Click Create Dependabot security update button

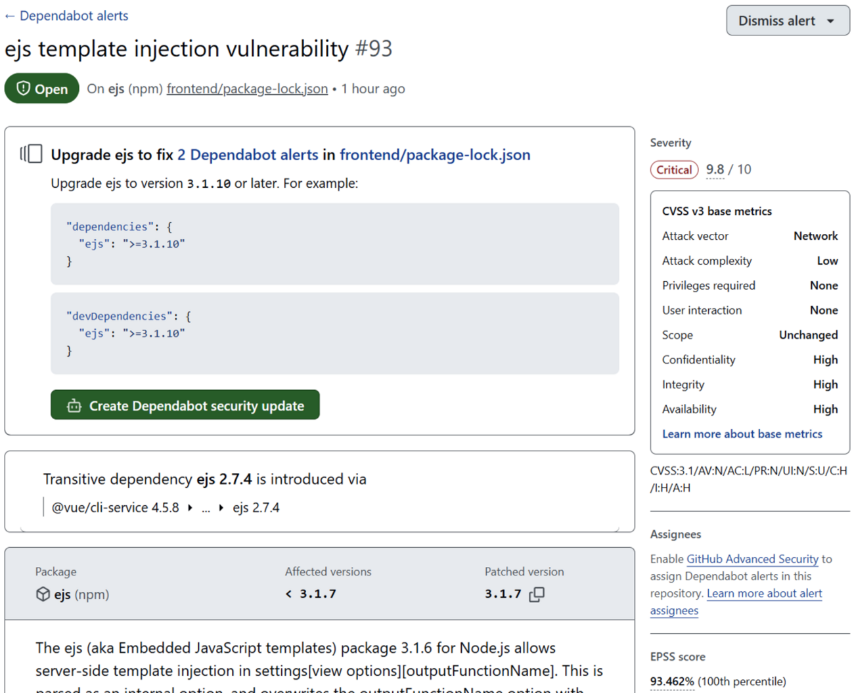[185, 405]
